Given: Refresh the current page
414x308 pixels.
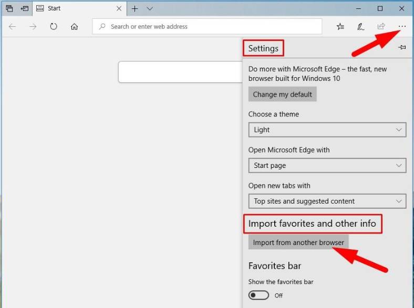Looking at the screenshot, I should coord(54,26).
